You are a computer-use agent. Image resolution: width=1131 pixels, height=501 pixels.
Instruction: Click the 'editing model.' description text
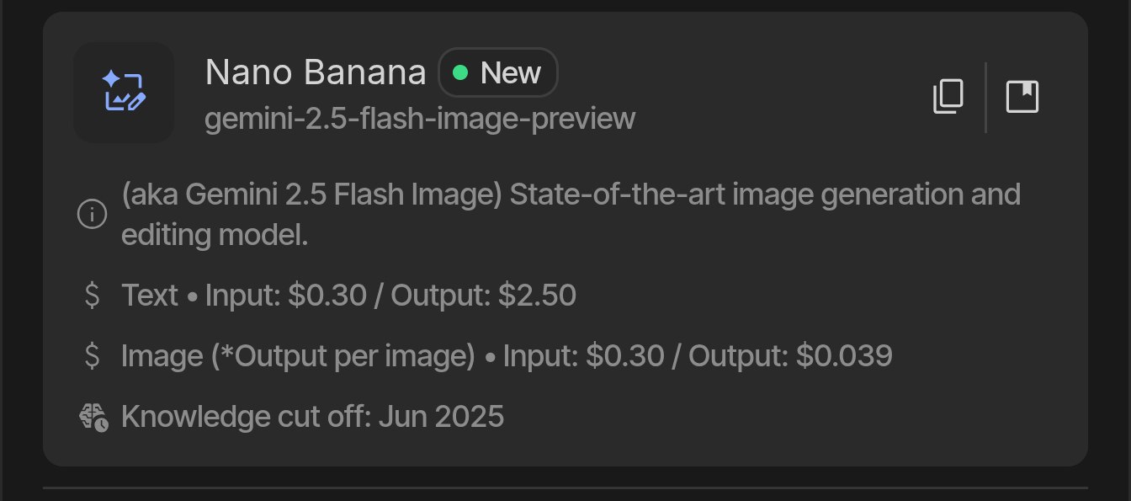(215, 236)
